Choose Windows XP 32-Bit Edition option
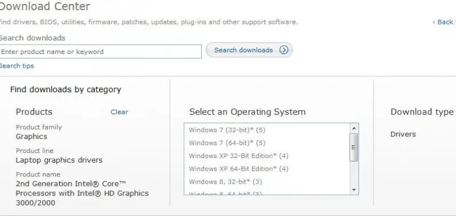Viewport: 456px width, 216px height. coord(238,156)
